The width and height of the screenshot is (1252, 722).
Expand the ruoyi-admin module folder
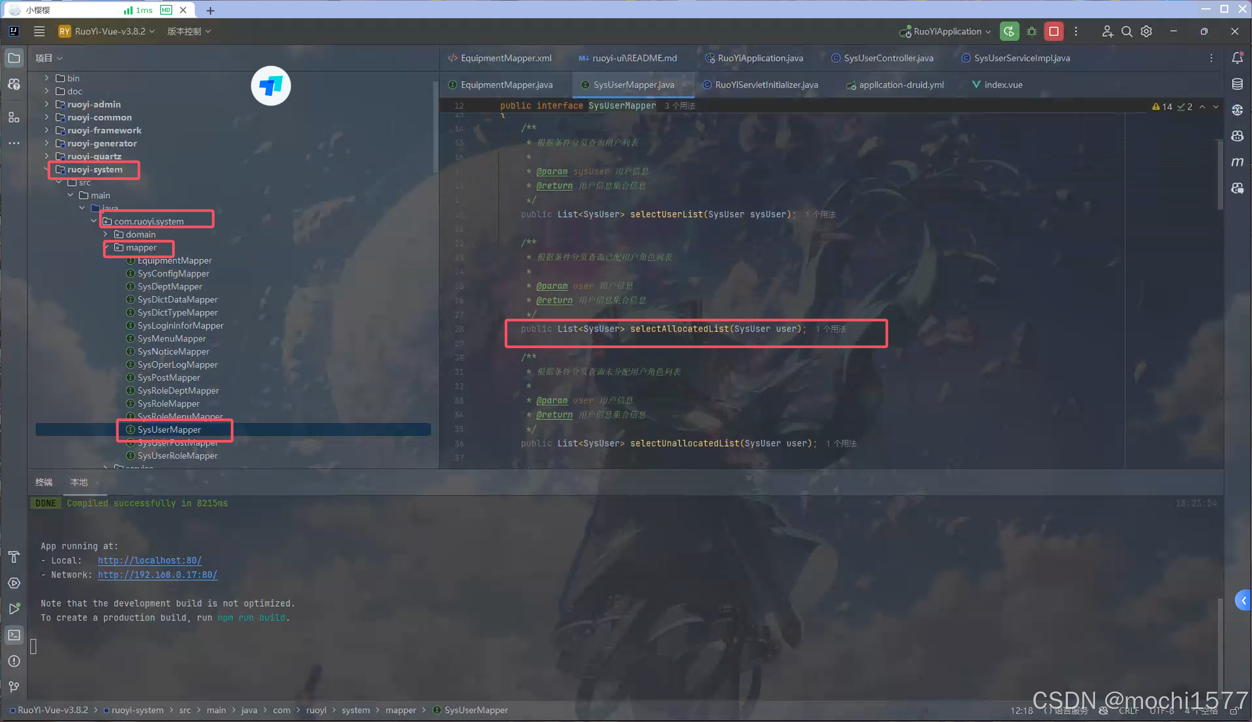point(47,104)
